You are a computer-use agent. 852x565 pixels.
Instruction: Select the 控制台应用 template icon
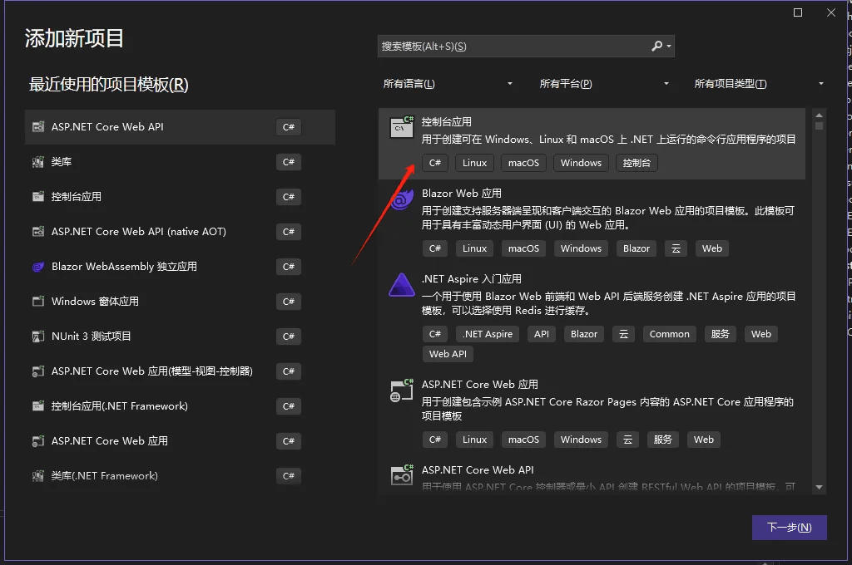point(402,126)
